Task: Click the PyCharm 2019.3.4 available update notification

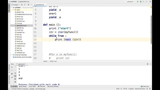Action: [28, 89]
